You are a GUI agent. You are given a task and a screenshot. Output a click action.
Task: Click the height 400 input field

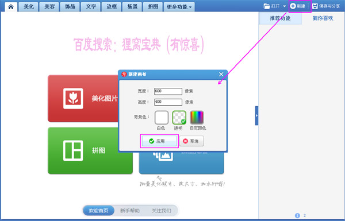[168, 102]
